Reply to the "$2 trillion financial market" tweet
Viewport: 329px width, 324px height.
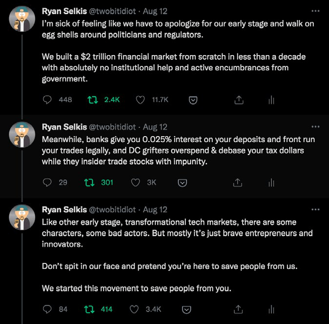47,100
